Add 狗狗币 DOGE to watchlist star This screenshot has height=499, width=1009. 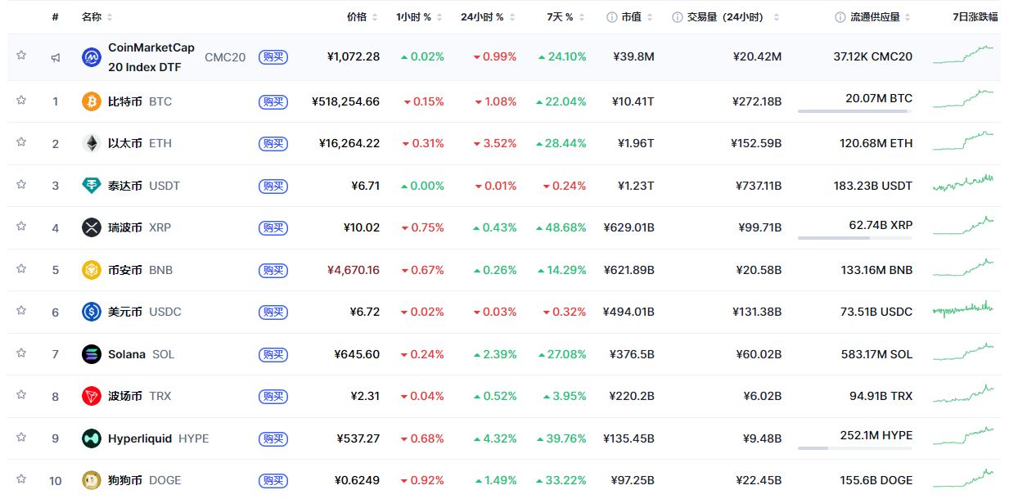tap(21, 479)
